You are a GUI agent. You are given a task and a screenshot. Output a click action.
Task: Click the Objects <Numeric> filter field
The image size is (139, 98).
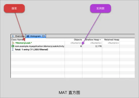tap(76, 43)
